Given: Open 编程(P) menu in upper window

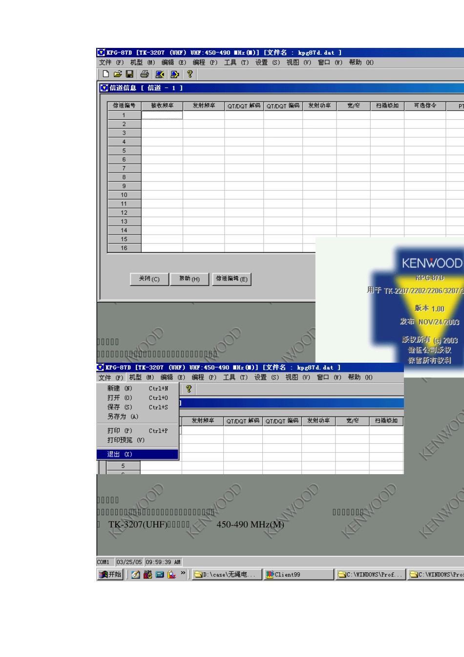Looking at the screenshot, I should tap(205, 63).
